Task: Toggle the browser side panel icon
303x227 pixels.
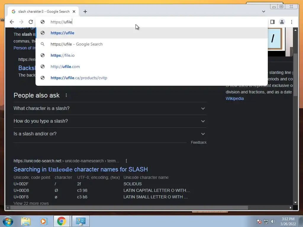Action: click(273, 22)
